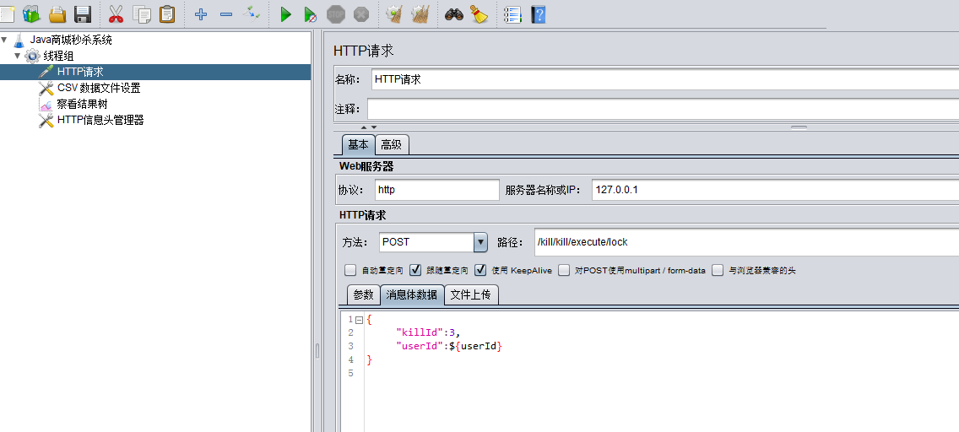Switch to the 基本 tab
The width and height of the screenshot is (959, 432).
coord(359,145)
